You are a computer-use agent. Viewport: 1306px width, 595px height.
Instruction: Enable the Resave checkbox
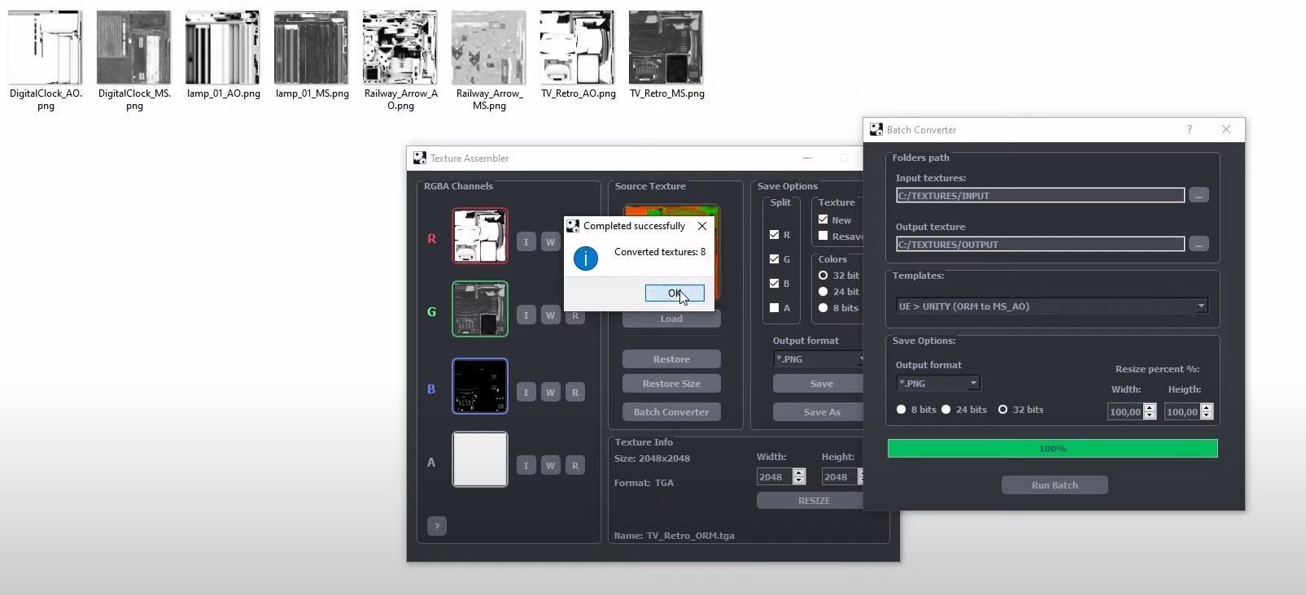(x=823, y=236)
